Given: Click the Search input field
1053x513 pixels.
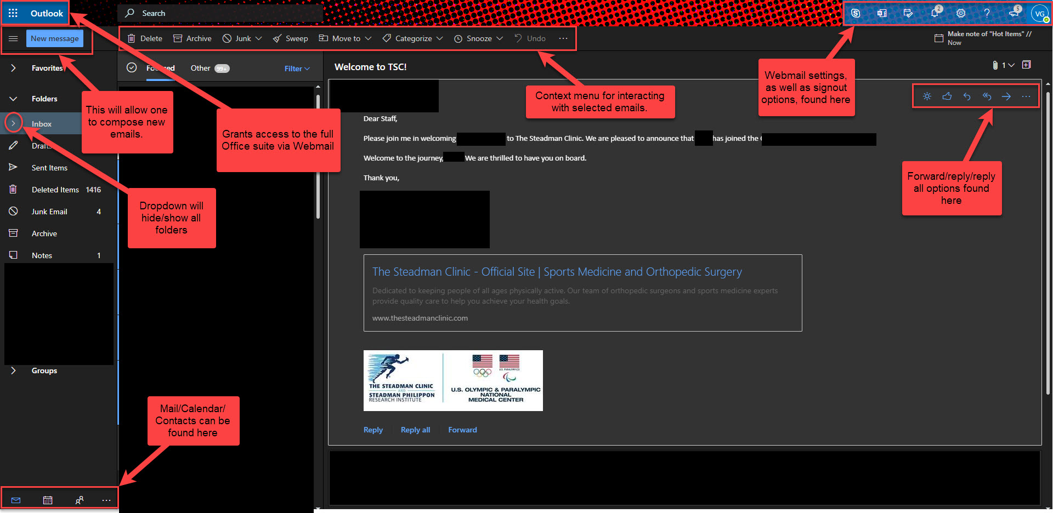Looking at the screenshot, I should [x=220, y=13].
